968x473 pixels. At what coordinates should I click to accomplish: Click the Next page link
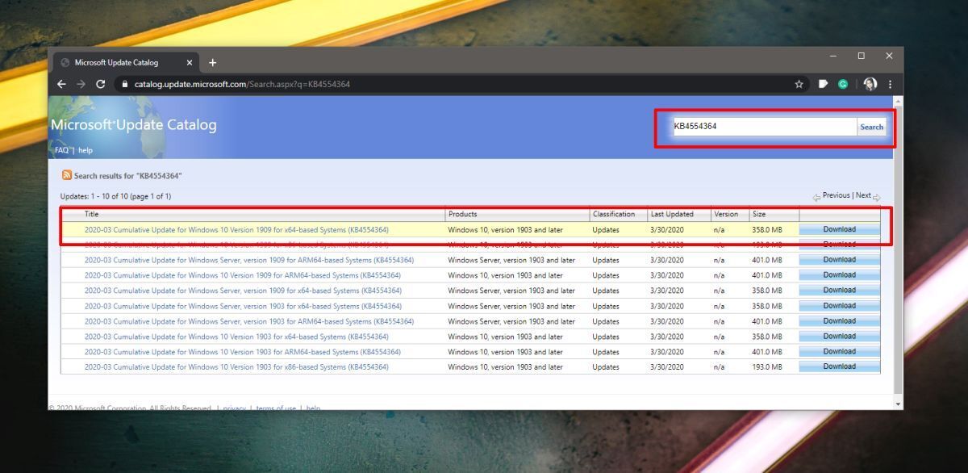[863, 195]
